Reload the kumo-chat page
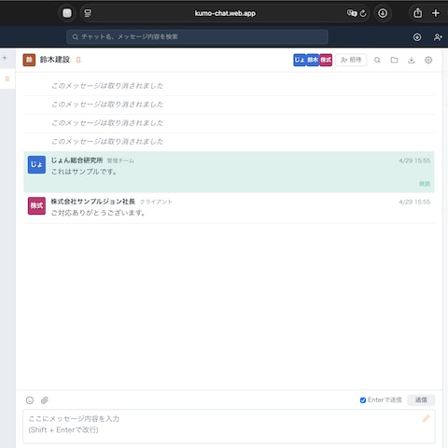This screenshot has width=448, height=448. coord(363,13)
